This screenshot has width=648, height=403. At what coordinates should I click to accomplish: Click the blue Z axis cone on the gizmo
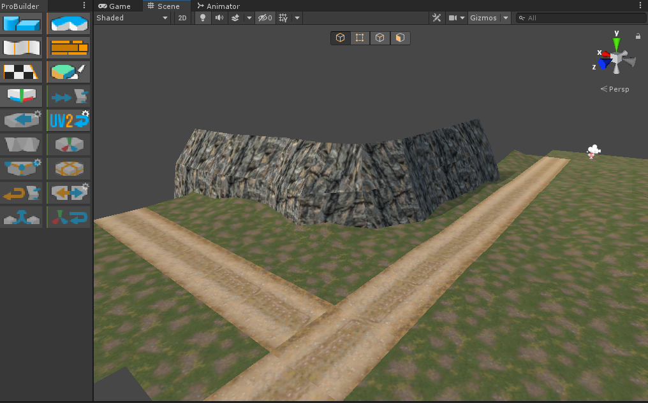[605, 64]
